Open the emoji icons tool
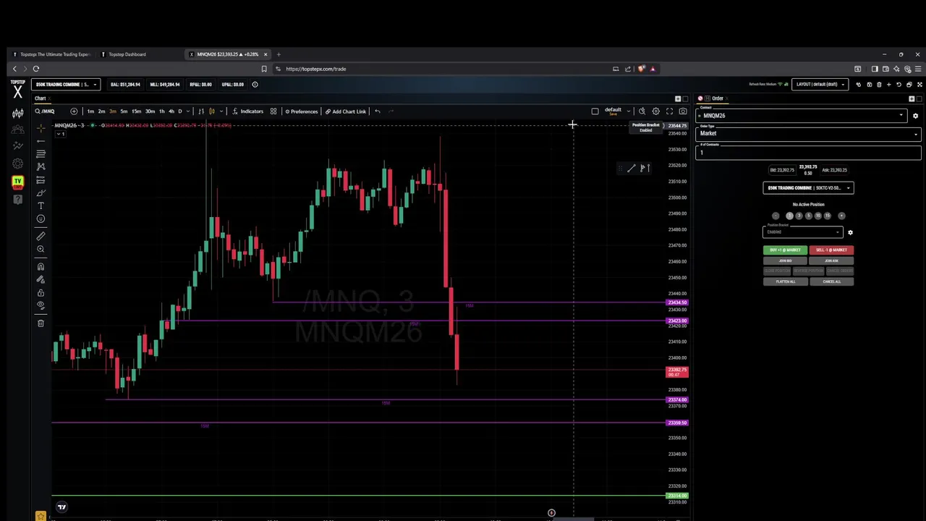Image resolution: width=926 pixels, height=521 pixels. pyautogui.click(x=41, y=219)
